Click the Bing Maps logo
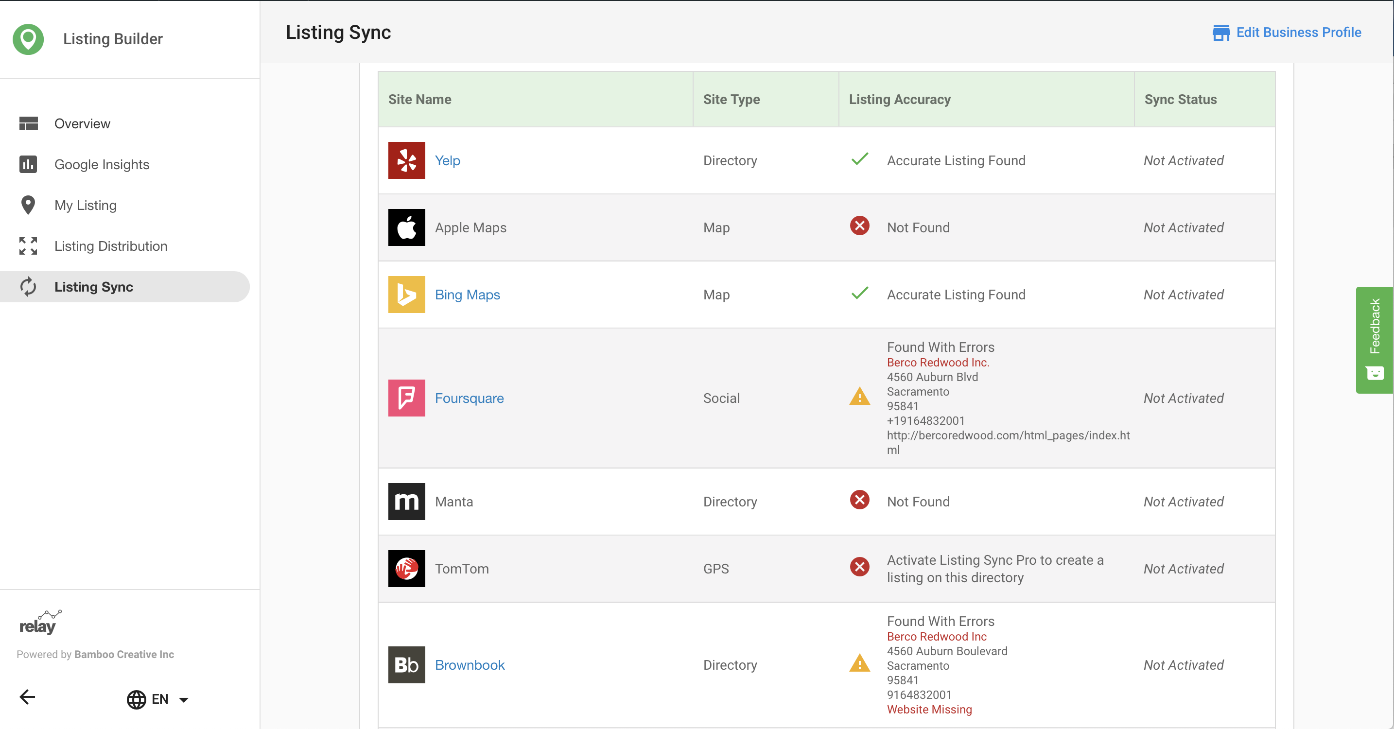The height and width of the screenshot is (729, 1394). (x=406, y=295)
